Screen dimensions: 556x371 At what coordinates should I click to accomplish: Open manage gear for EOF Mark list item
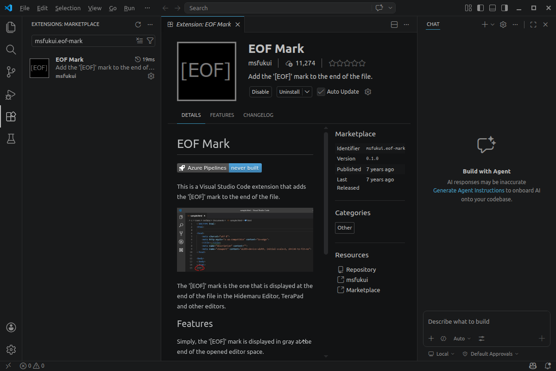[x=151, y=76]
